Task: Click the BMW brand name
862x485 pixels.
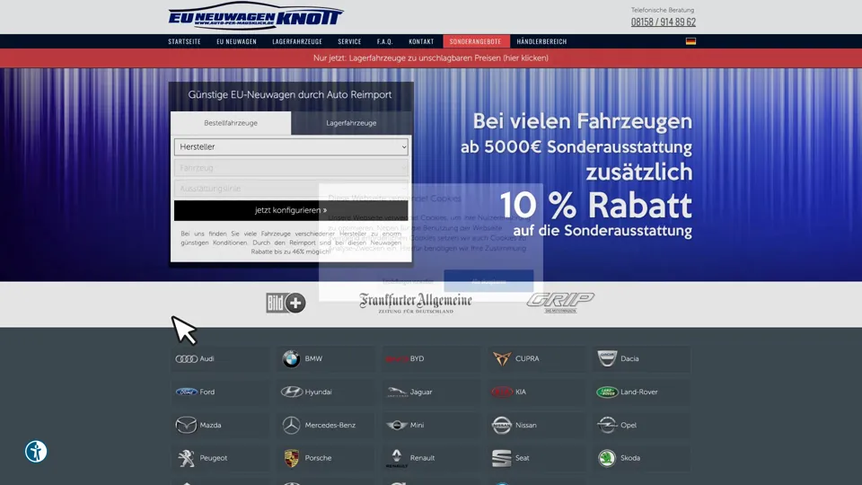Action: click(x=313, y=359)
